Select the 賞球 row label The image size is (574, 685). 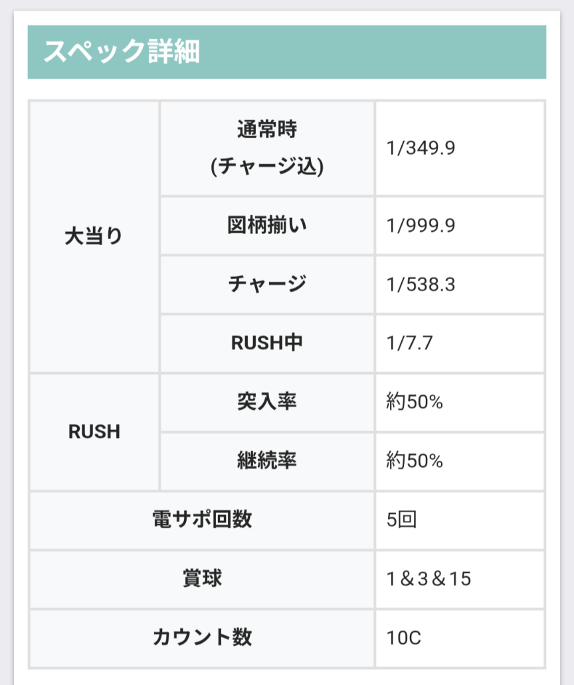click(202, 579)
